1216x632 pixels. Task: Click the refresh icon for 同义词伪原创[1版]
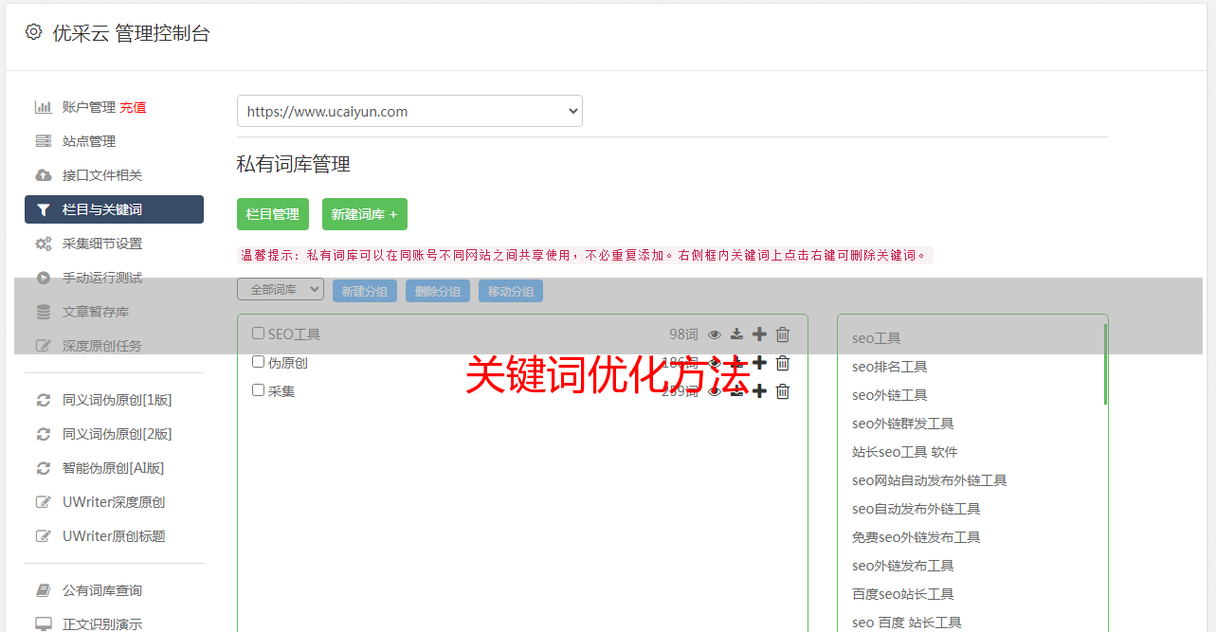click(x=44, y=400)
